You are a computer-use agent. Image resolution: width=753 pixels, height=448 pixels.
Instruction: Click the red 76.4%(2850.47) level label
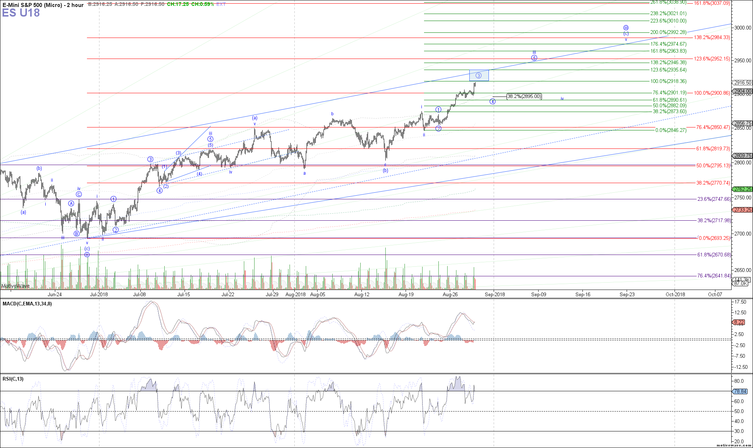click(x=713, y=127)
